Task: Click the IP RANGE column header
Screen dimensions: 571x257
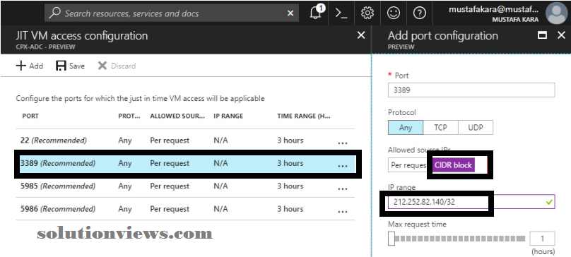Action: pos(228,116)
